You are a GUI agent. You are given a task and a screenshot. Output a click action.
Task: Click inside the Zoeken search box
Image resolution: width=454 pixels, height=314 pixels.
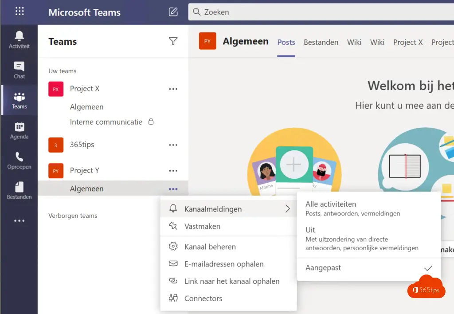(321, 12)
